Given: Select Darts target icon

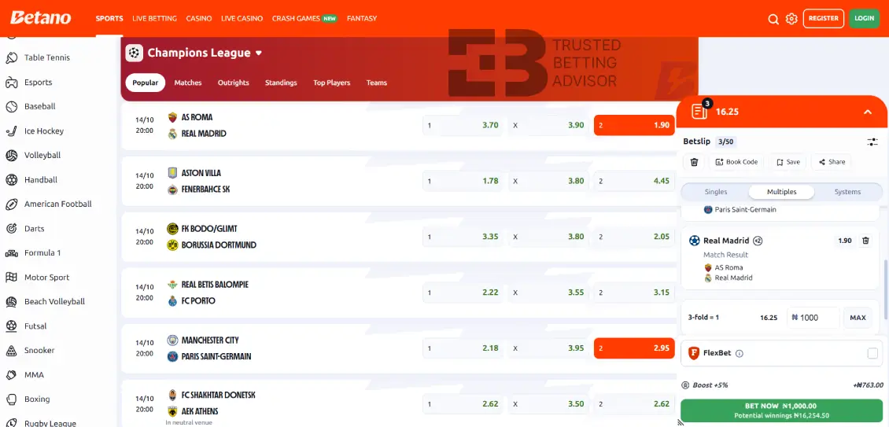Looking at the screenshot, I should tap(11, 229).
